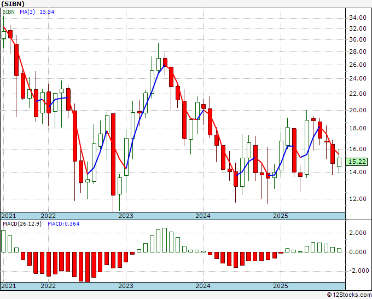Screen dimensions: 372x299
Task: Select the MACD(26,12,9) label
Action: (22, 224)
